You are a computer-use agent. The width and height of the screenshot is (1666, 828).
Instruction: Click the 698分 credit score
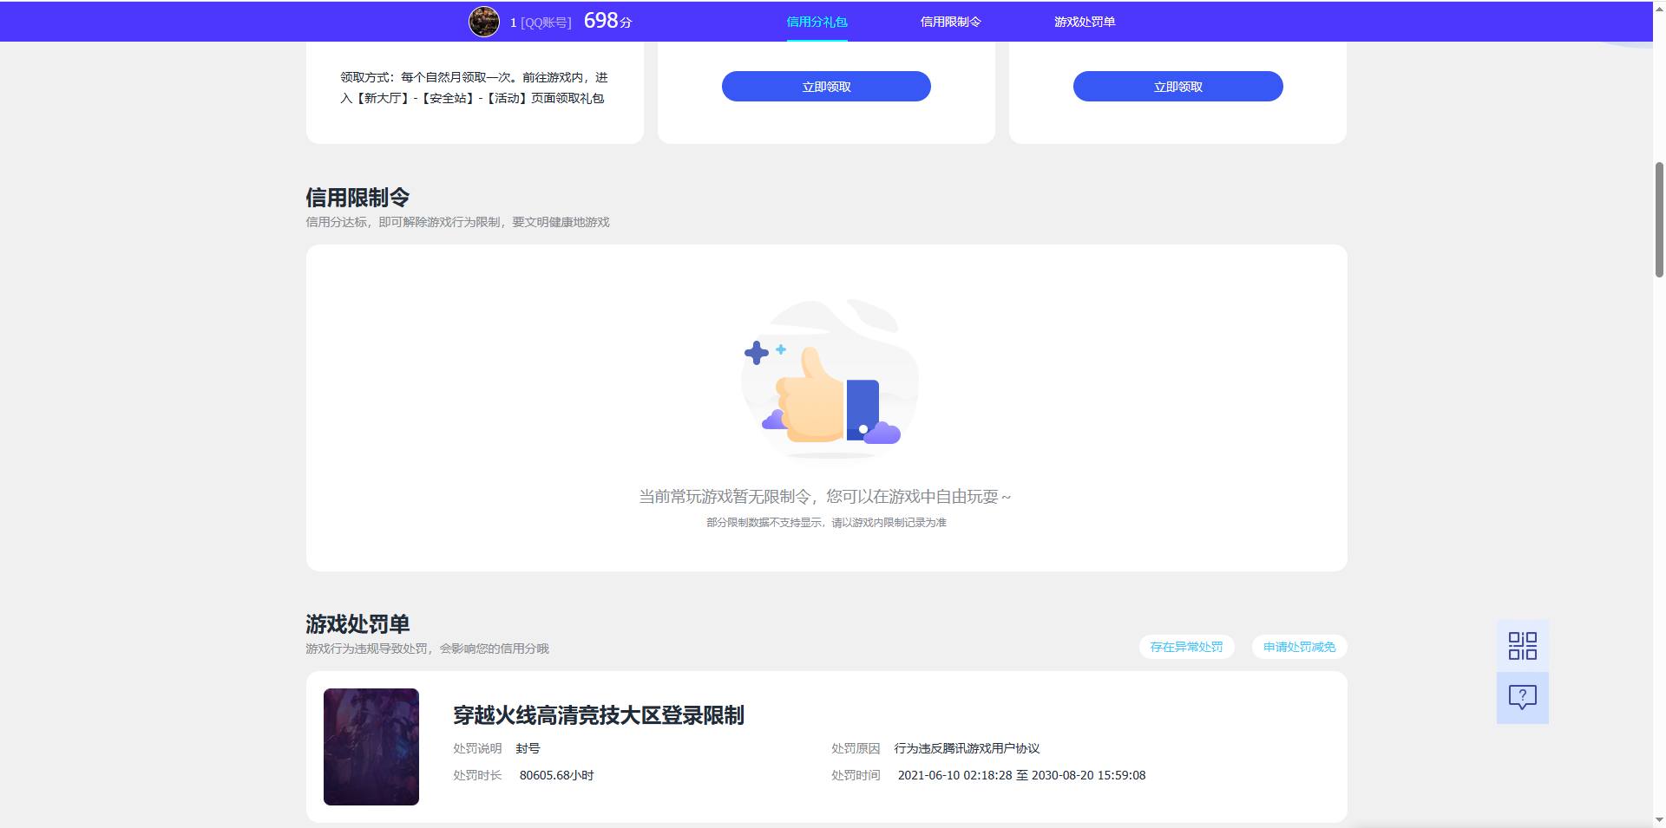607,21
